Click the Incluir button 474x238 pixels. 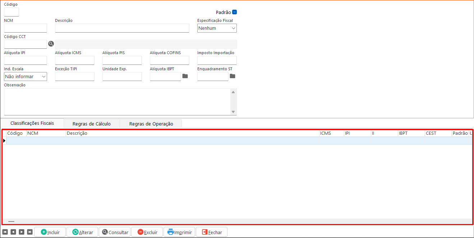(50, 232)
